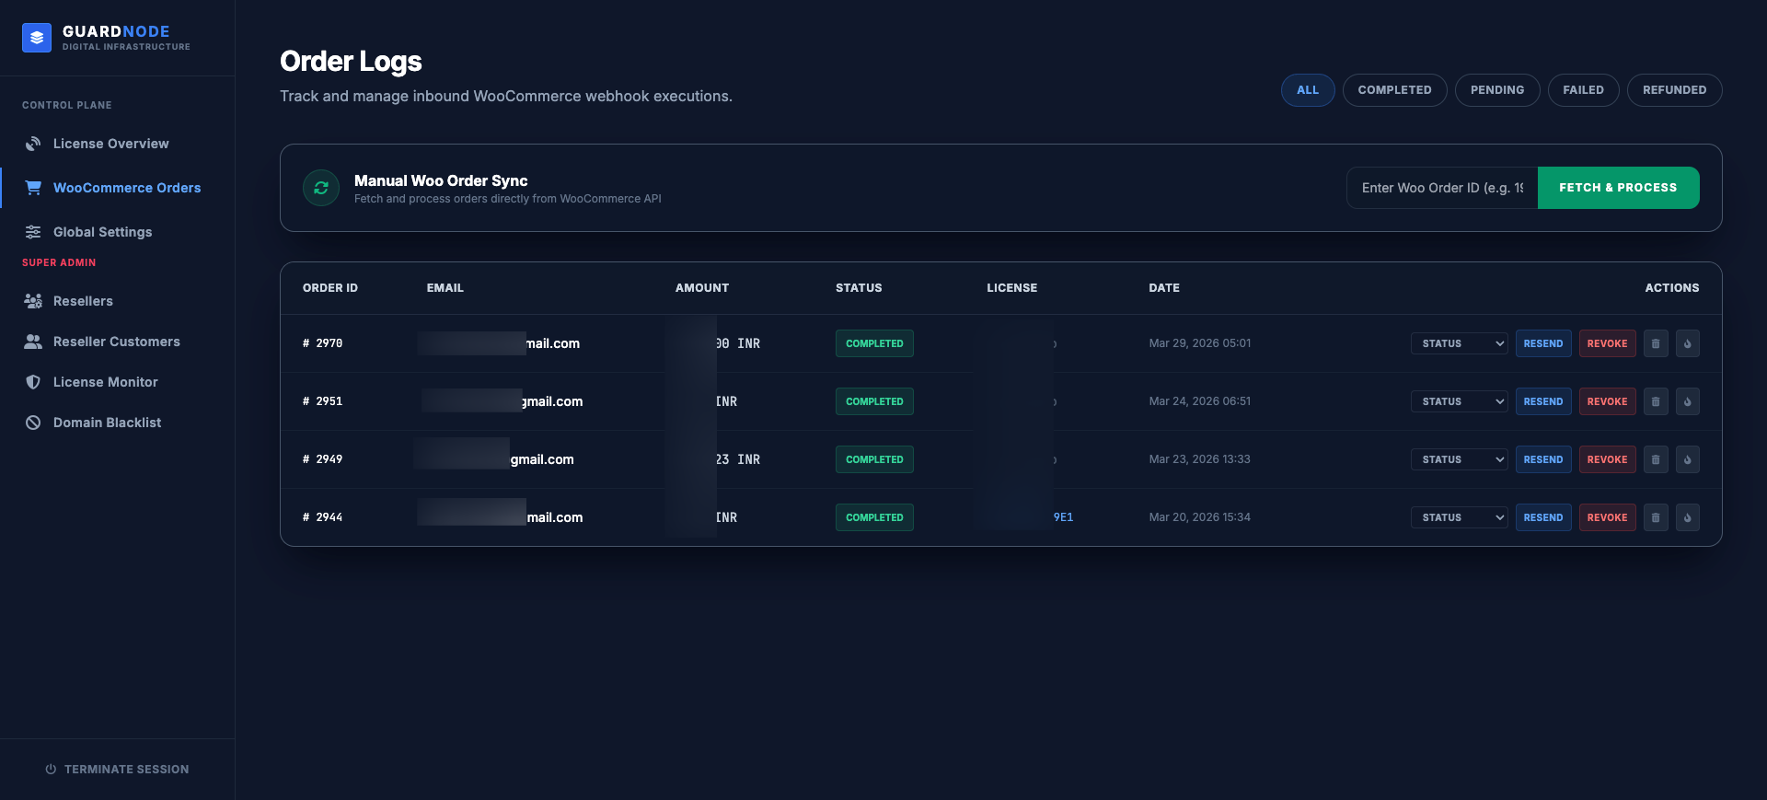
Task: Resend license for order 2951
Action: coord(1543,401)
